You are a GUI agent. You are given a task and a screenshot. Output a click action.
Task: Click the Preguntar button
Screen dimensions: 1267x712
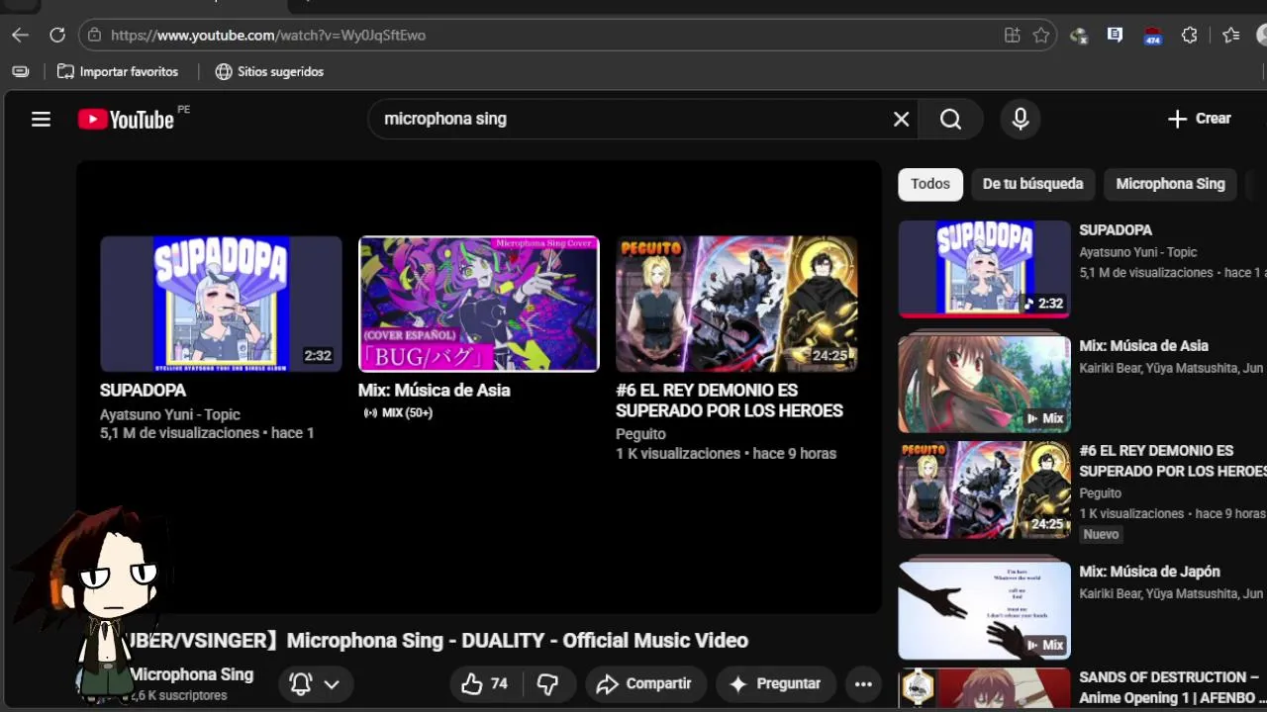coord(775,683)
